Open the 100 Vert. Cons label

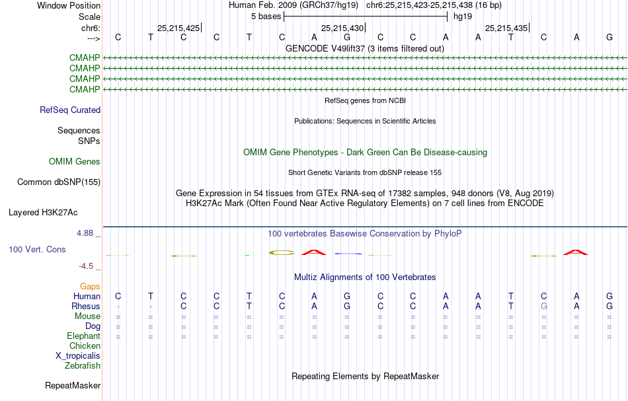[x=37, y=249]
